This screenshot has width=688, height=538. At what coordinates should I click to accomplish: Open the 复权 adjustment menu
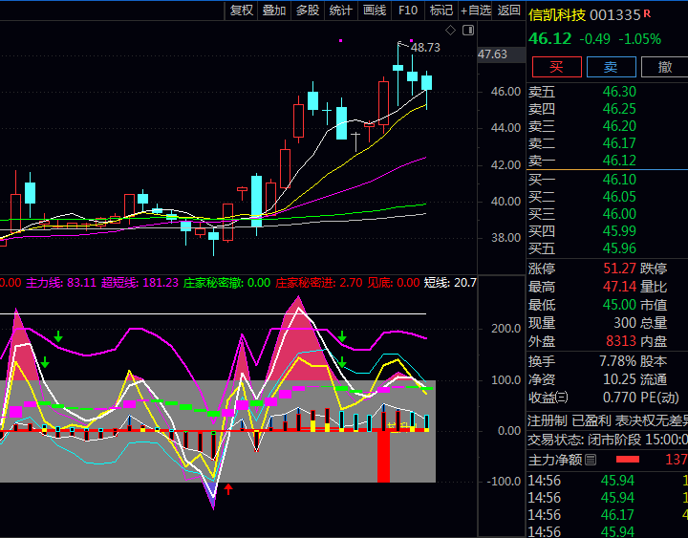click(242, 11)
